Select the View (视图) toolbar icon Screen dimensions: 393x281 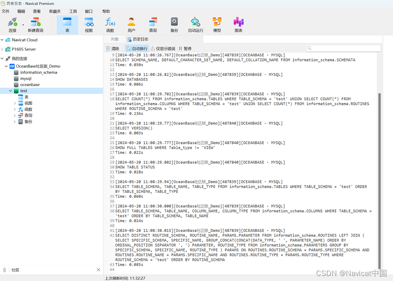point(89,25)
